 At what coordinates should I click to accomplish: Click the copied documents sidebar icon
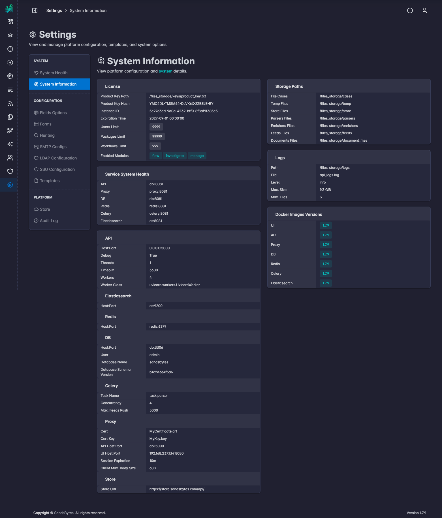[10, 117]
